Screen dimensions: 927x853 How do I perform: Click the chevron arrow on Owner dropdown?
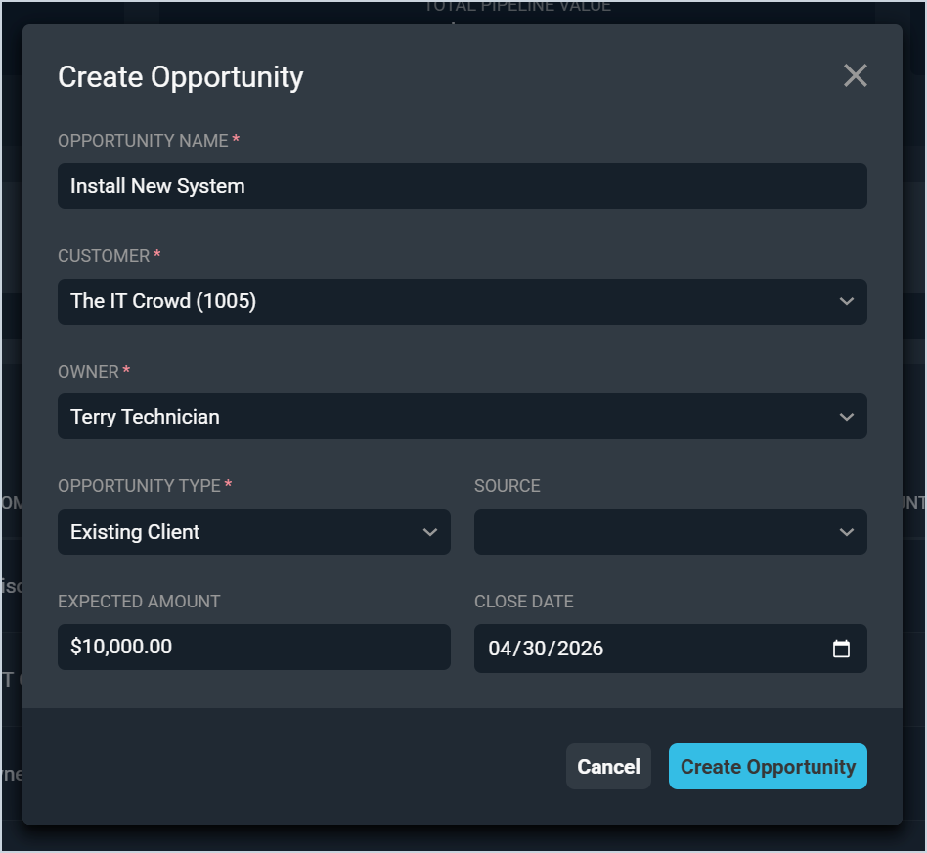(847, 417)
